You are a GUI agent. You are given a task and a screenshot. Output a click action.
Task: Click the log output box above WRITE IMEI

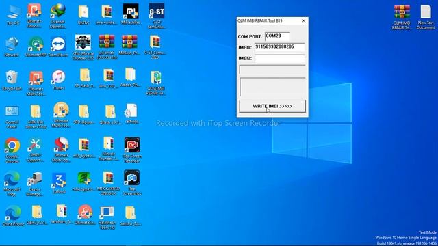coord(272,87)
